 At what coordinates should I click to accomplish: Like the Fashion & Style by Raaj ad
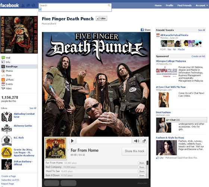point(160,158)
